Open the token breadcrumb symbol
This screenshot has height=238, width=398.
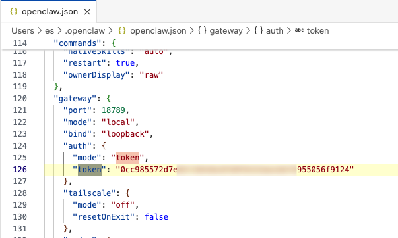tap(317, 31)
